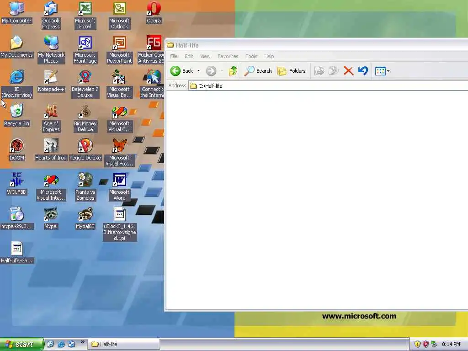
Task: Launch Outlook Express shortcut
Action: coord(51,16)
